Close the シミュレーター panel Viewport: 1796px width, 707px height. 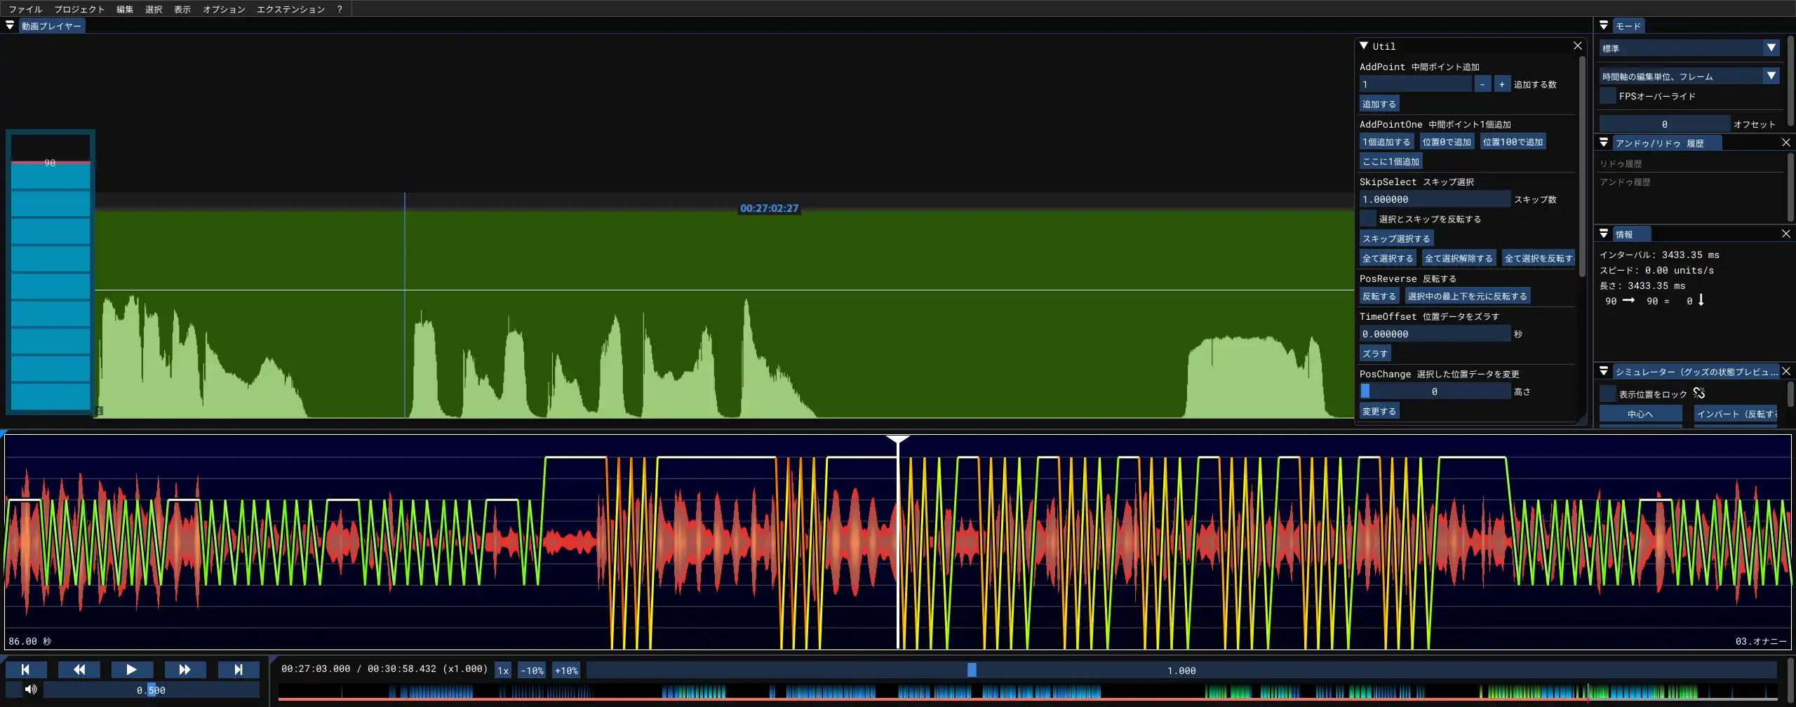coord(1786,371)
